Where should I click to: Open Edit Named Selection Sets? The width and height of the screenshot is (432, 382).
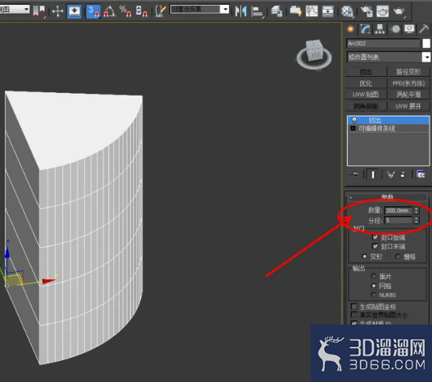coord(160,11)
